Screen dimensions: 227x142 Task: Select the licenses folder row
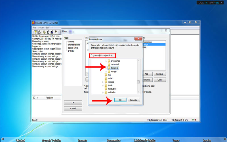(x=111, y=82)
